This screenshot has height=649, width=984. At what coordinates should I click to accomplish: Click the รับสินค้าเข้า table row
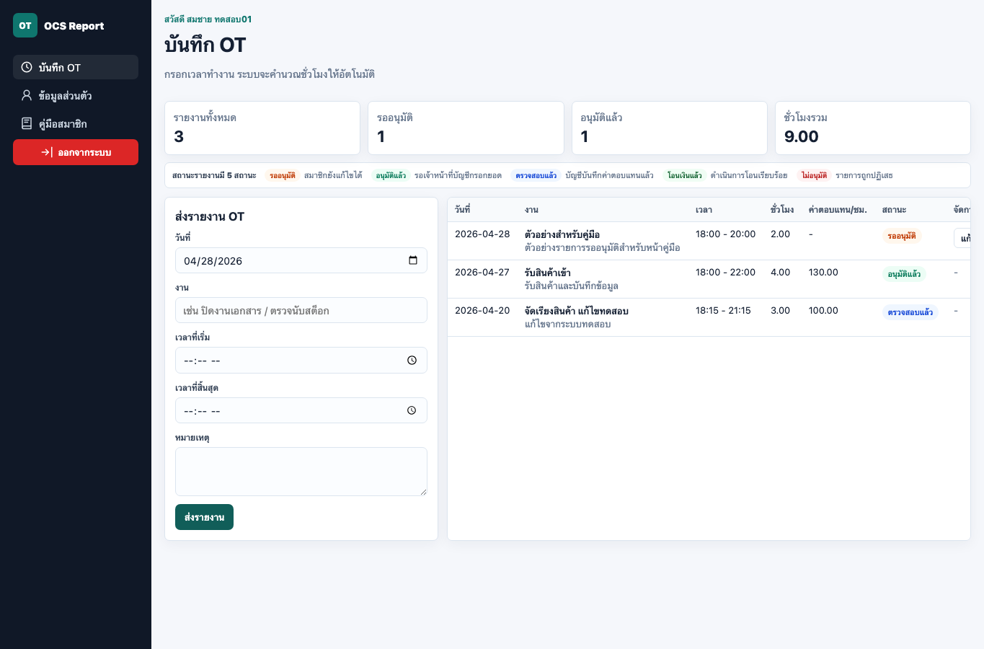[709, 279]
